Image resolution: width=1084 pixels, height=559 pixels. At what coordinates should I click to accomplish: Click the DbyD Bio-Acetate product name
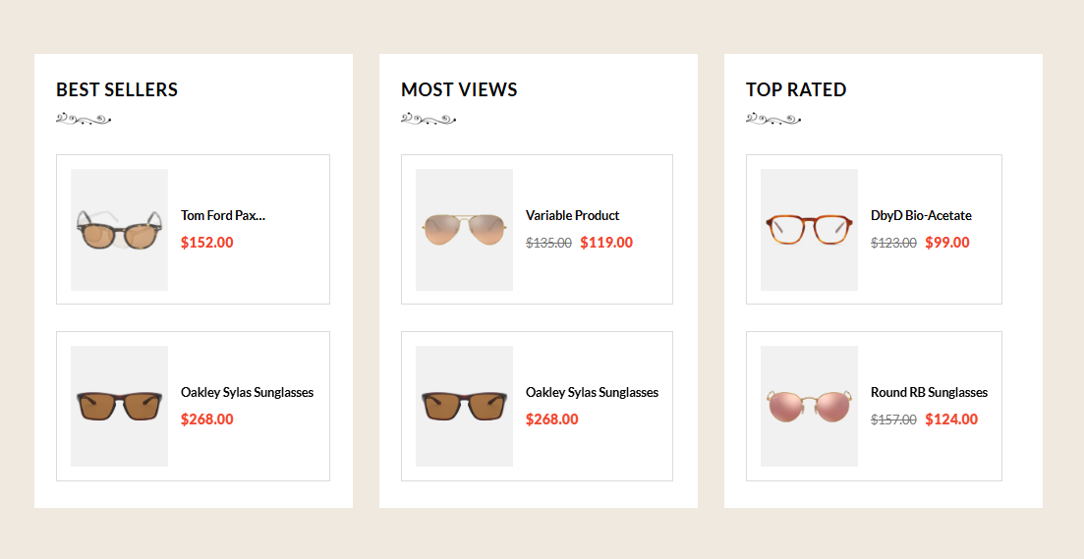click(921, 215)
